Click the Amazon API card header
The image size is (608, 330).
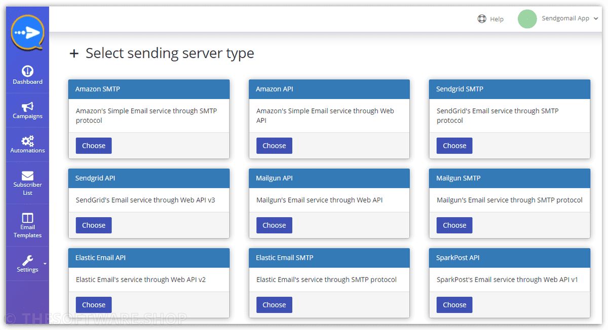(x=329, y=89)
